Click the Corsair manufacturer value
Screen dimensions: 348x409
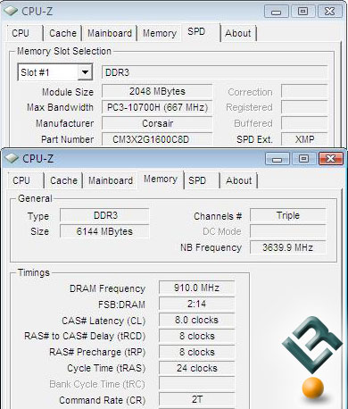[x=157, y=123]
